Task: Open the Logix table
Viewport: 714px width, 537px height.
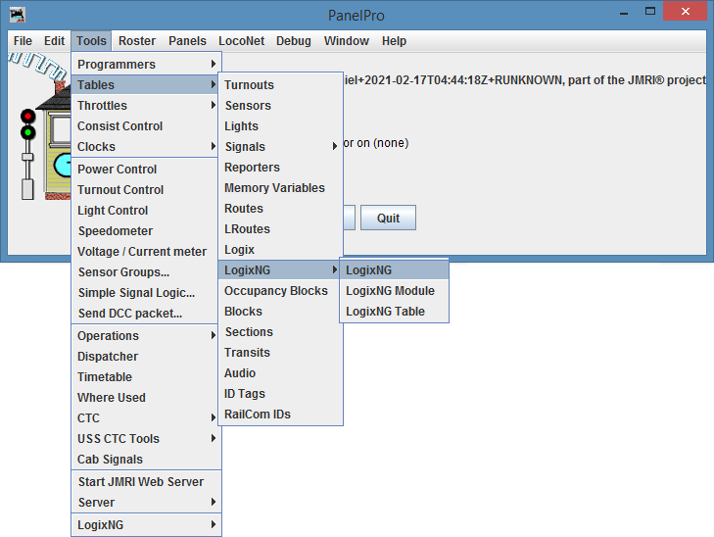Action: tap(280, 250)
